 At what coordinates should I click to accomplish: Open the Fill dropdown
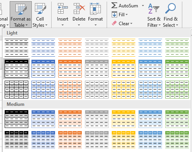point(120,14)
